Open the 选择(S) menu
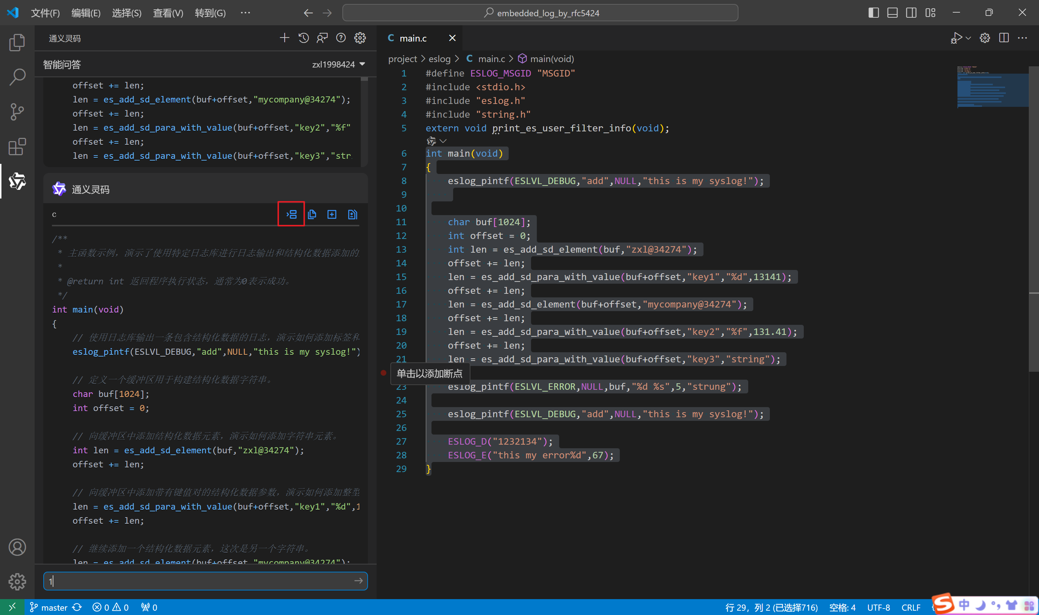This screenshot has width=1039, height=615. coord(127,13)
